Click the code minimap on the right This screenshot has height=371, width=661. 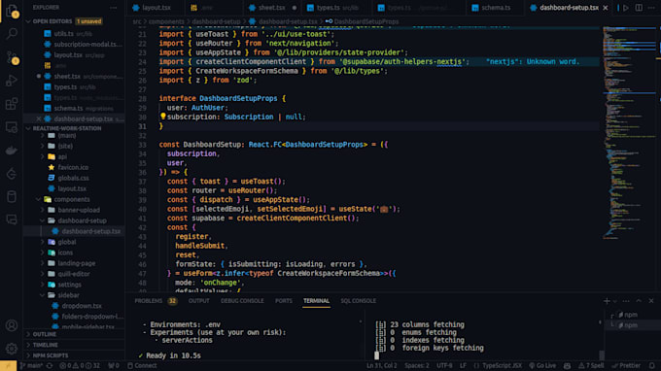pos(629,133)
